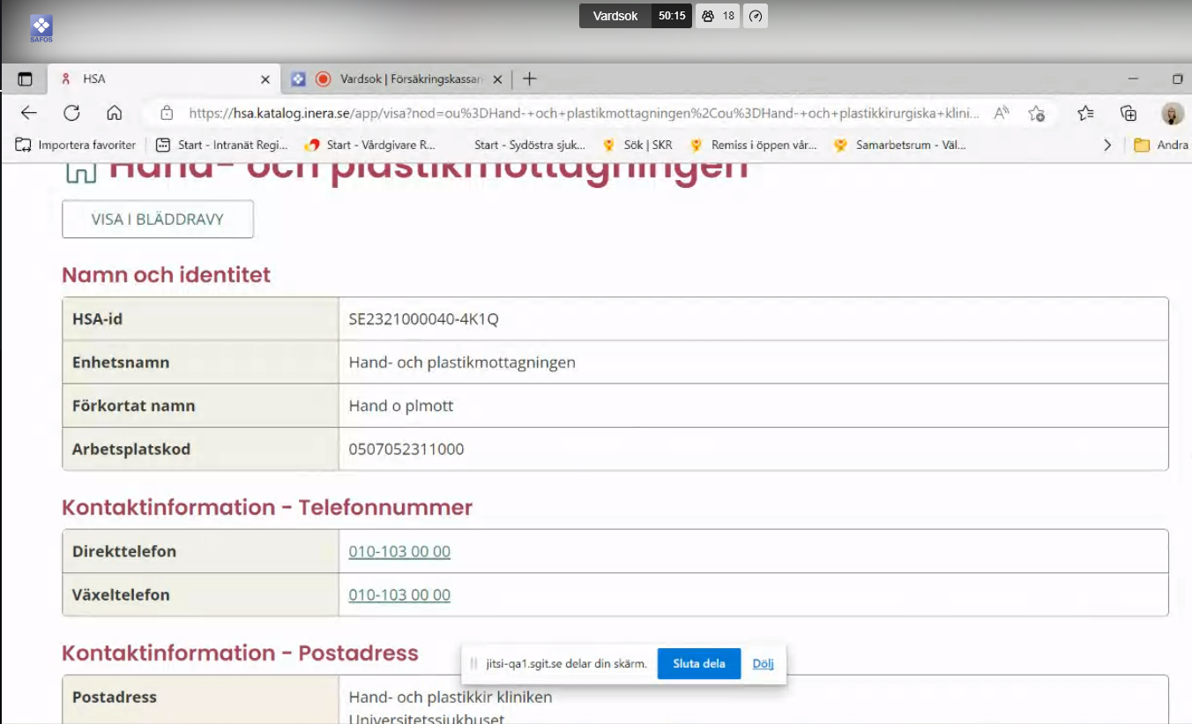1192x724 pixels.
Task: Click the browser back arrow
Action: [28, 113]
